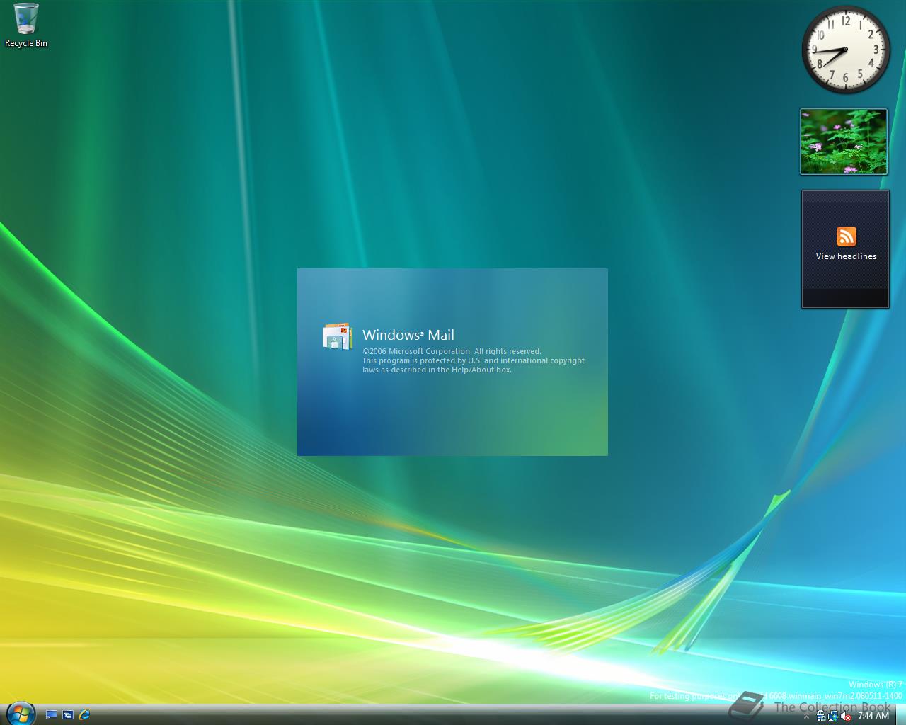The image size is (906, 725).
Task: Click the 7:44 AM taskbar clock
Action: (x=873, y=716)
